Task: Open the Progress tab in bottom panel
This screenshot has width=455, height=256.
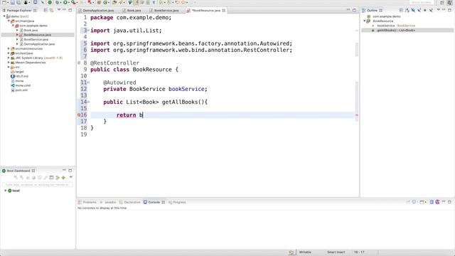Action: tap(179, 202)
